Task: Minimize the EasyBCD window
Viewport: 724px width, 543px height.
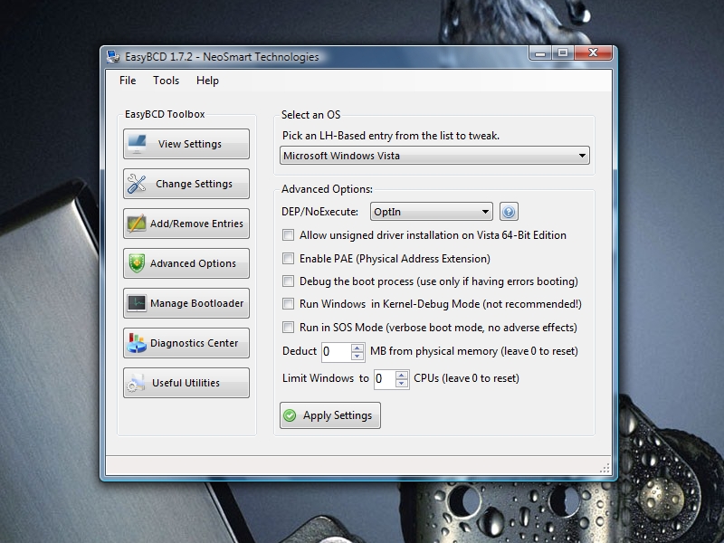Action: click(x=540, y=53)
